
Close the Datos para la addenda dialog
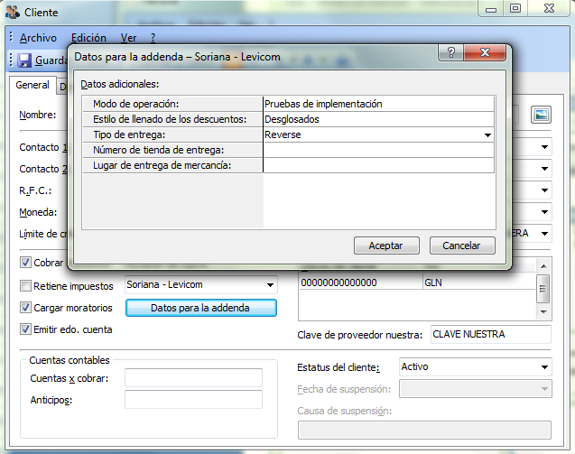485,53
